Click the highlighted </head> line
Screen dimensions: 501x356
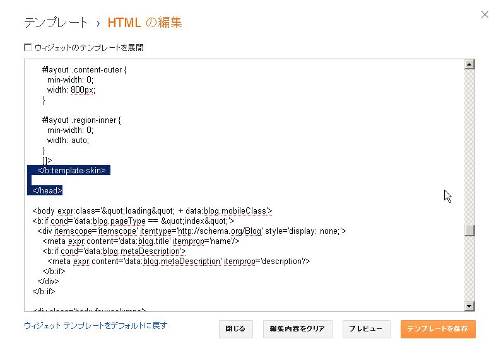pos(47,190)
